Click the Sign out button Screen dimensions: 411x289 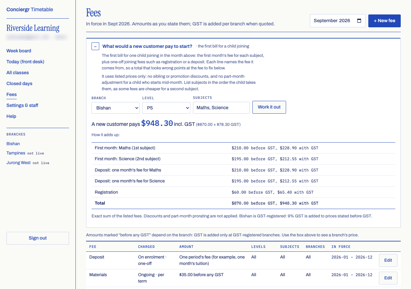38,238
